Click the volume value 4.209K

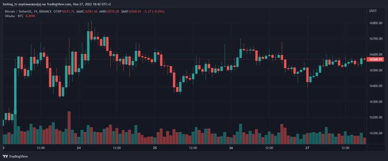click(x=30, y=16)
